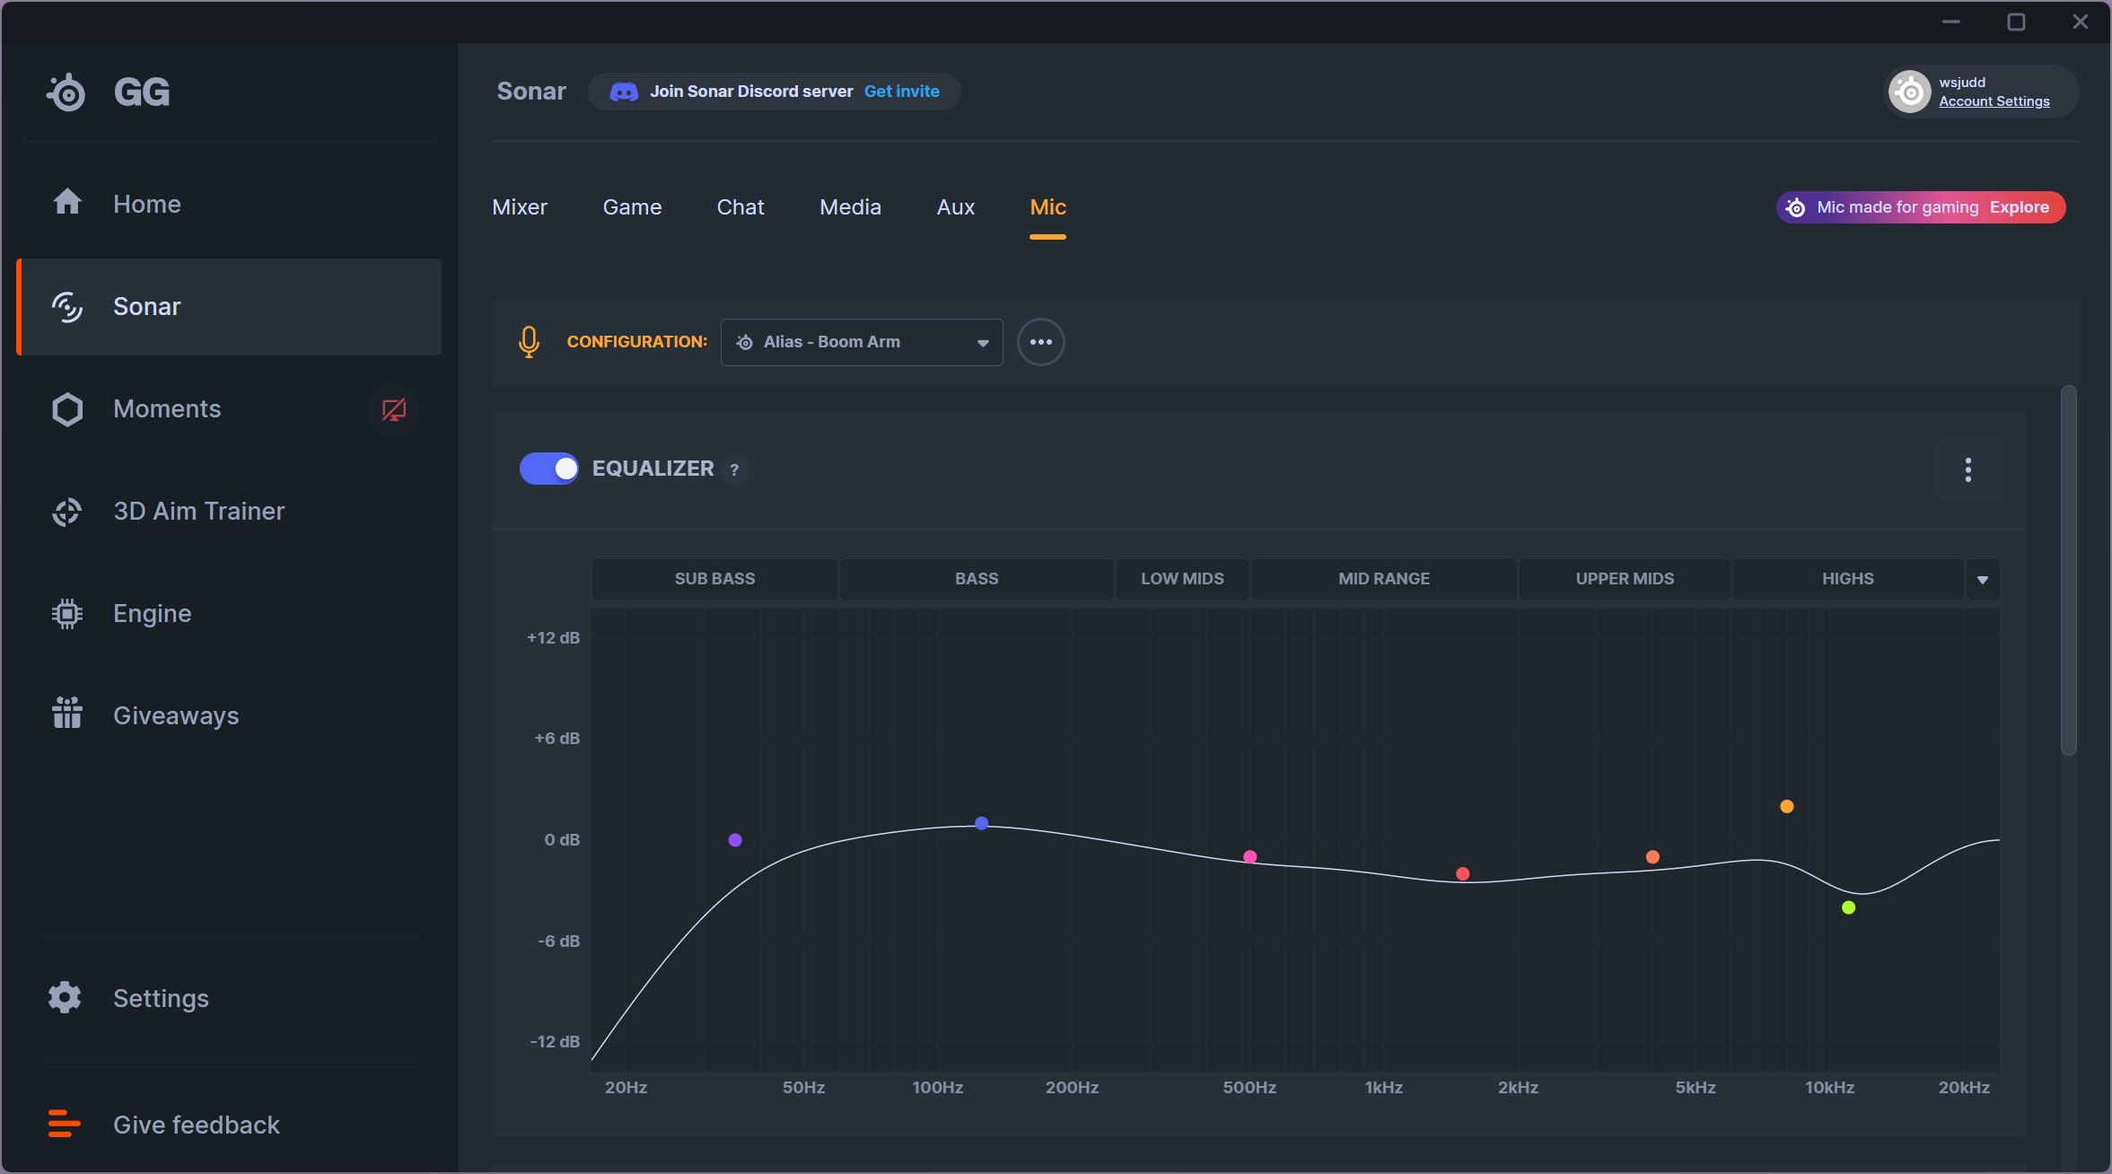
Task: Click the Settings gear icon
Action: 64,997
